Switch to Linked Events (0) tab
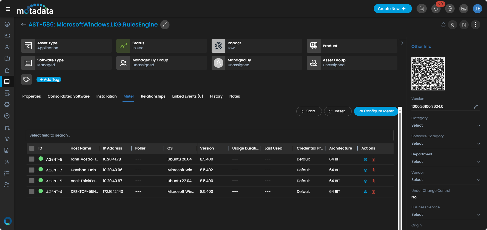Viewport: 487px width, 230px height. (x=188, y=96)
